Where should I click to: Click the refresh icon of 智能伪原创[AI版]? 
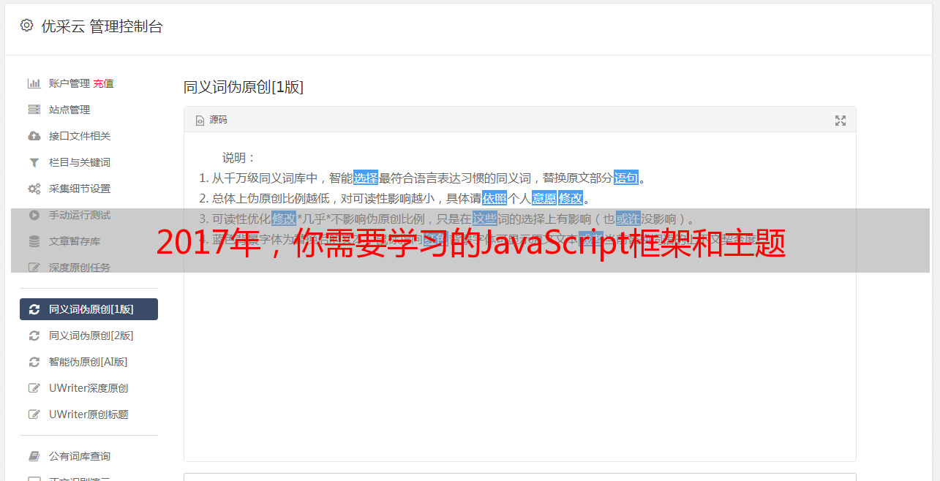34,362
